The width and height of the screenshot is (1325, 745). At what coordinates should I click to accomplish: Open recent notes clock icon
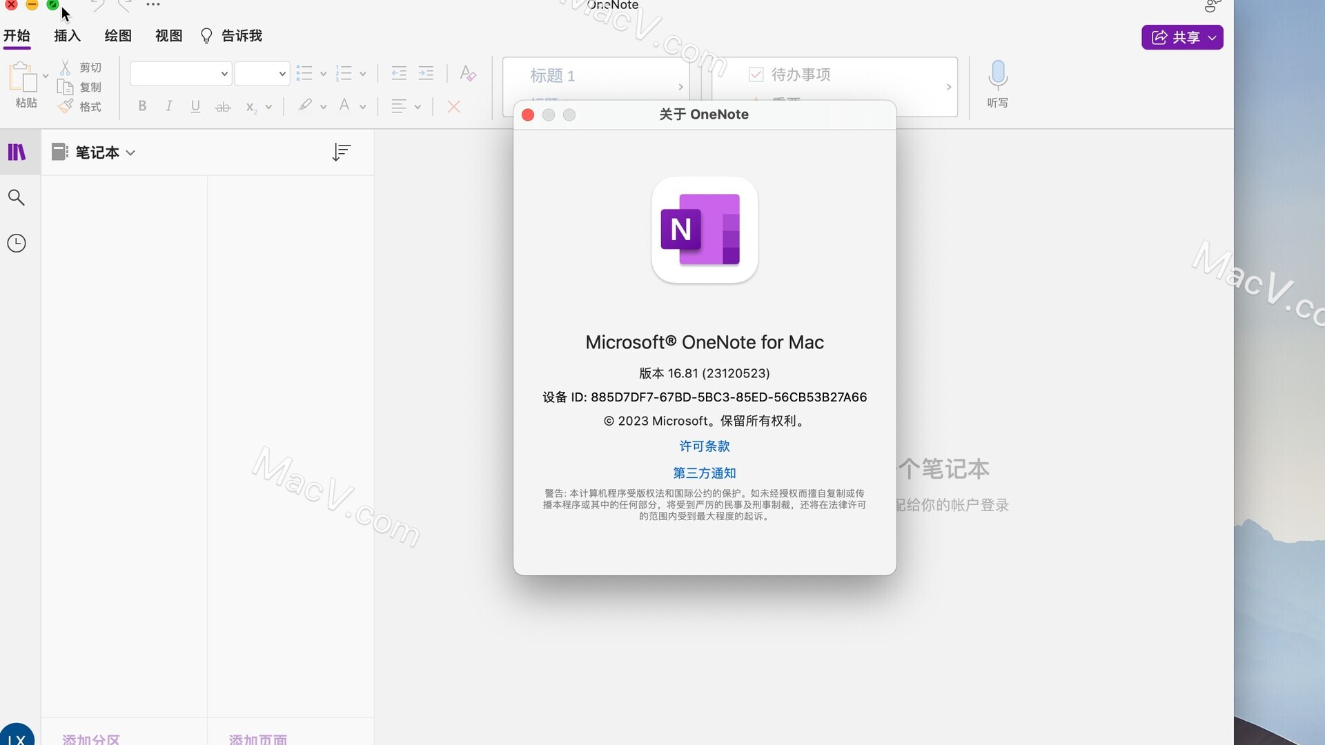[x=17, y=243]
